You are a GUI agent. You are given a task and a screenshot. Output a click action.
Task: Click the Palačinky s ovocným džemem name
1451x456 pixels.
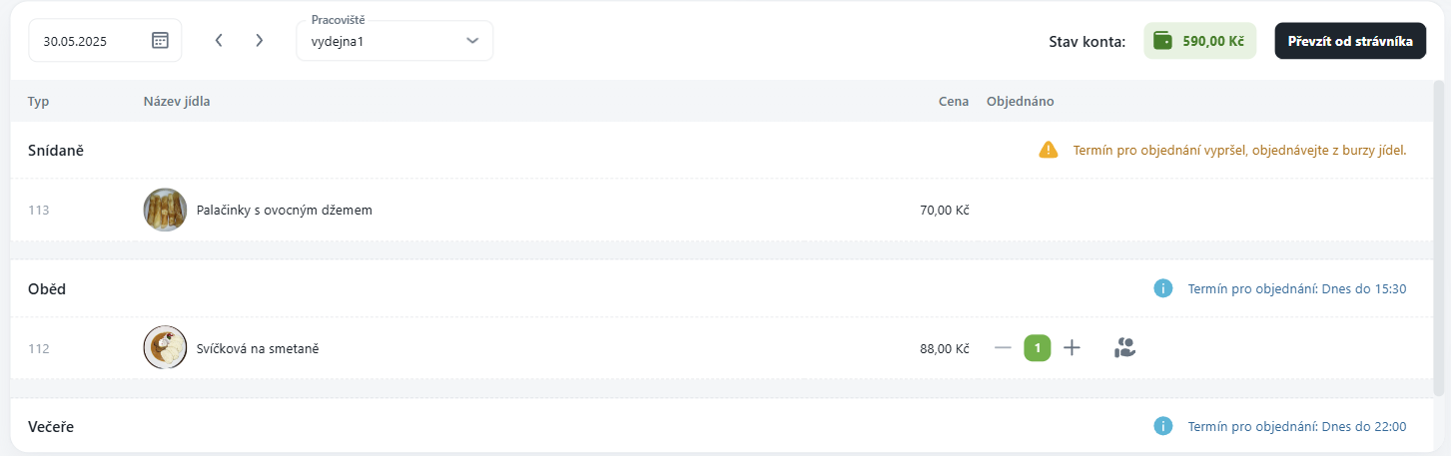285,210
